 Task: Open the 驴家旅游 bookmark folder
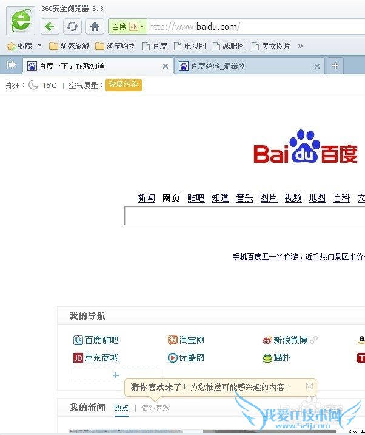[69, 46]
